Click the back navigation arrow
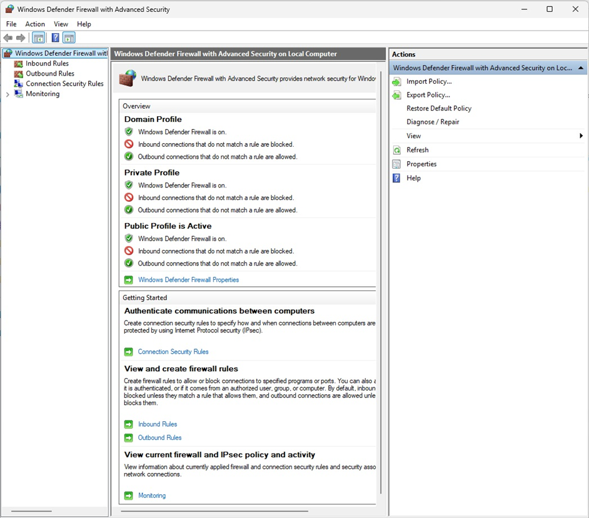The width and height of the screenshot is (589, 518). coord(8,37)
